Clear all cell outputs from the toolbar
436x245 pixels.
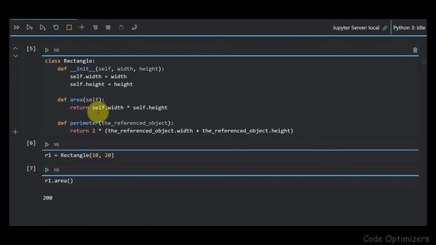pos(95,27)
